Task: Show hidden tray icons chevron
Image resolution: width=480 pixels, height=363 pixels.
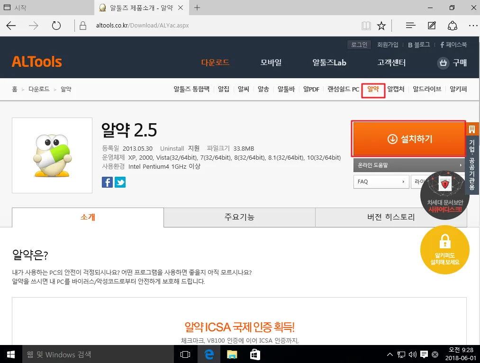Action: pos(389,354)
